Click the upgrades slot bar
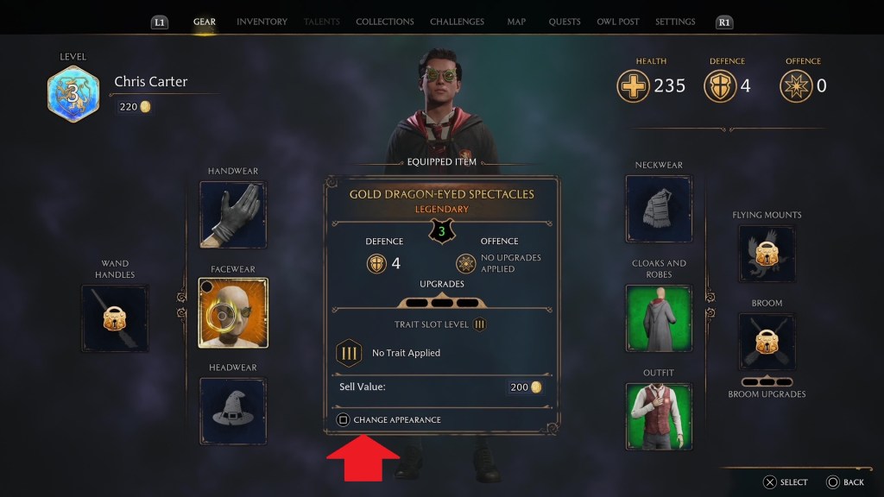This screenshot has height=497, width=884. point(442,303)
